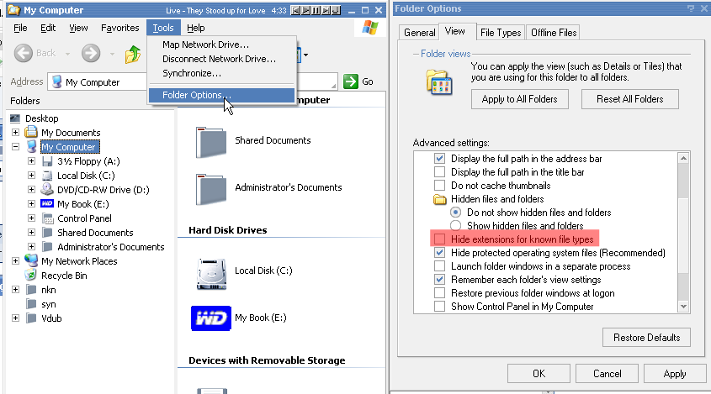The image size is (711, 394).
Task: Click the Forward arrow toolbar icon
Action: (x=91, y=54)
